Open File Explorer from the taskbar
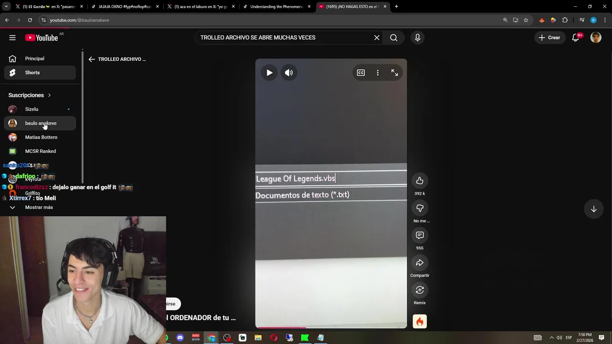612x344 pixels. 258,338
